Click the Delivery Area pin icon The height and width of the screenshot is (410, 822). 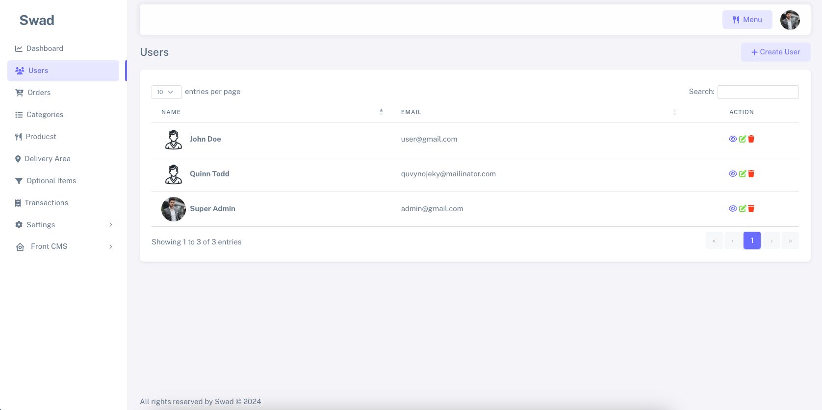tap(18, 159)
